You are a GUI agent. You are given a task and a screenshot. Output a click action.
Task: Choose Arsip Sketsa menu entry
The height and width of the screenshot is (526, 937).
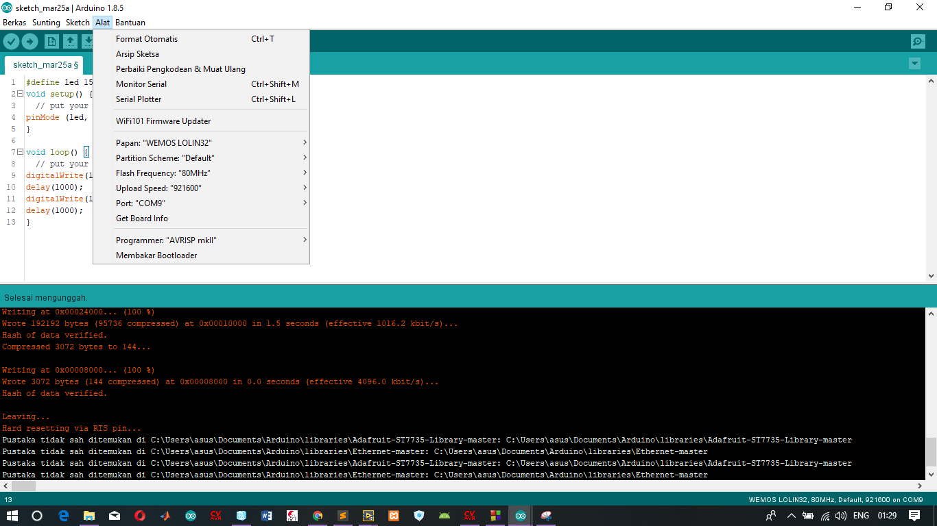[201, 54]
